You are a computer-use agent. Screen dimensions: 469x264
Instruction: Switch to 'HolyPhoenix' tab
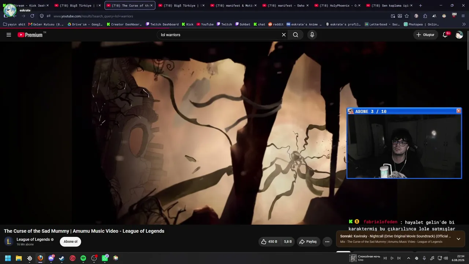[338, 5]
